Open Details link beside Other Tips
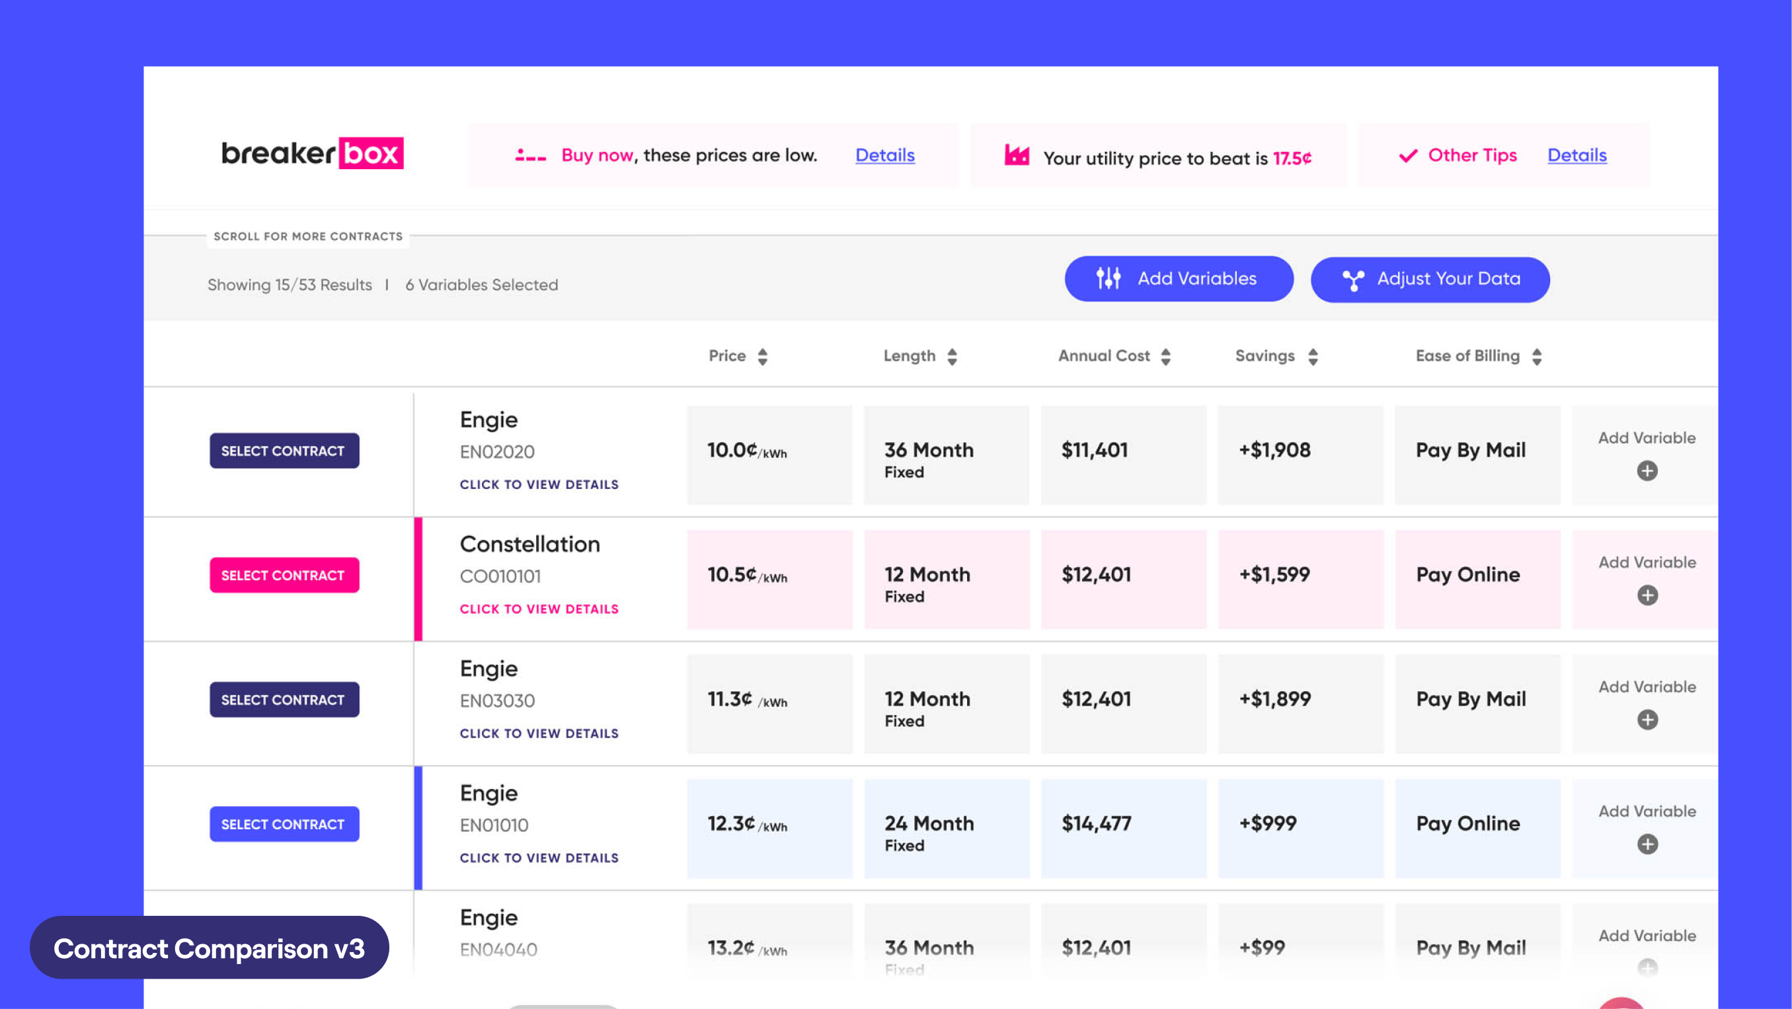Viewport: 1792px width, 1009px height. coord(1577,155)
